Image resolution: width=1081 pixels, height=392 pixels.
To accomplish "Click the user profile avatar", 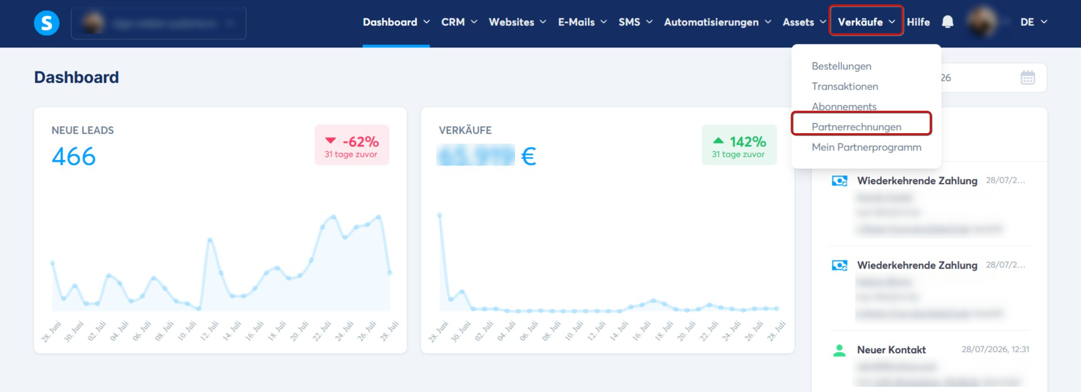I will point(982,22).
